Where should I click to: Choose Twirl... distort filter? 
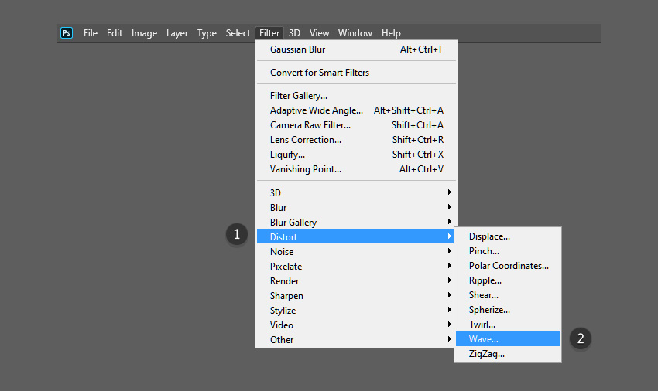point(508,325)
